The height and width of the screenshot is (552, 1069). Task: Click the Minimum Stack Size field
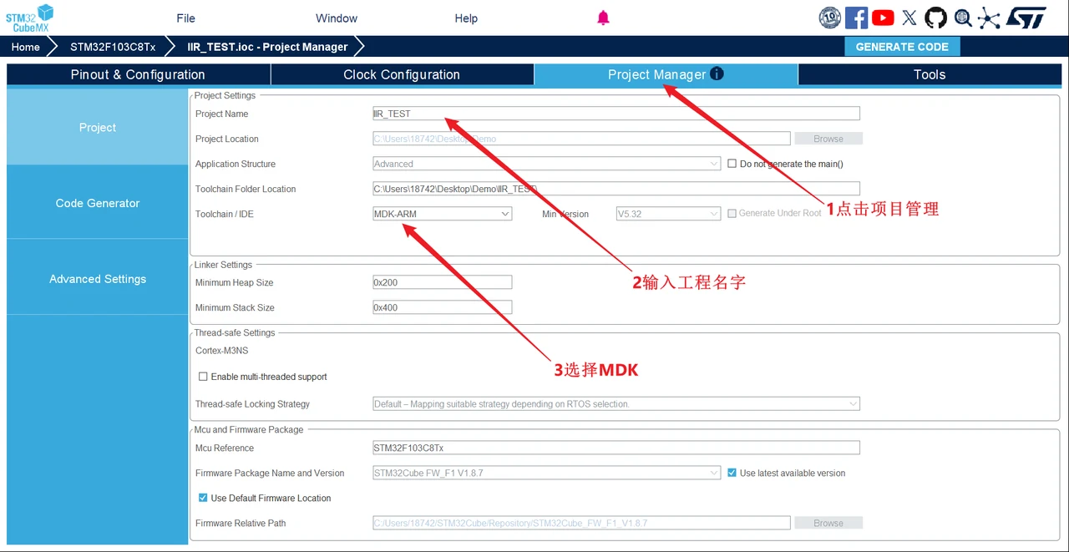442,307
